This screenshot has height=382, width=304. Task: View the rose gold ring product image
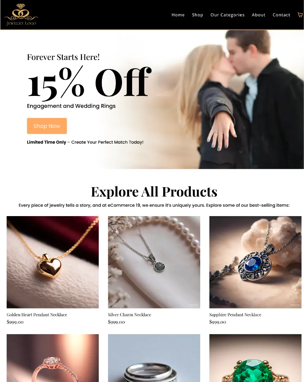(52, 358)
